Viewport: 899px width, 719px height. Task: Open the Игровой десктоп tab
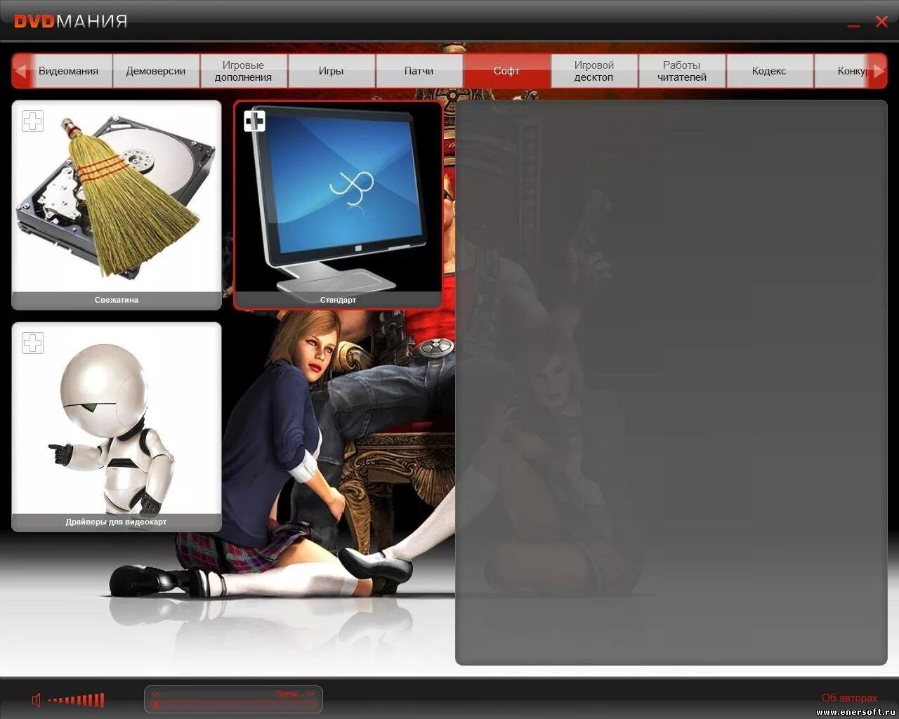click(594, 71)
